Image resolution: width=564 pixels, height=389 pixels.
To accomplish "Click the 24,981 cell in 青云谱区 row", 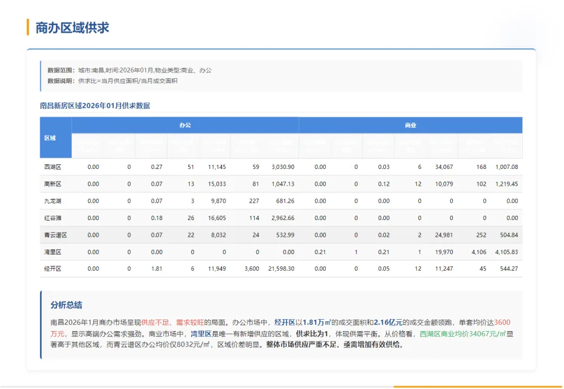I will [444, 235].
